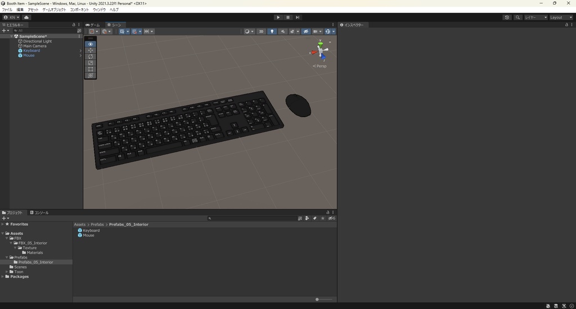Screen dimensions: 576x309
Task: Click the Inspector panel lock icon
Action: pyautogui.click(x=566, y=25)
